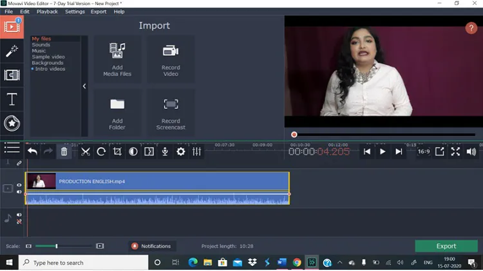This screenshot has height=271, width=483.
Task: Select Sounds category
Action: coord(41,45)
